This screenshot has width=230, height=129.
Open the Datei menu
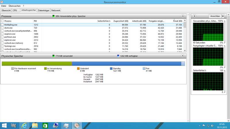(4, 6)
